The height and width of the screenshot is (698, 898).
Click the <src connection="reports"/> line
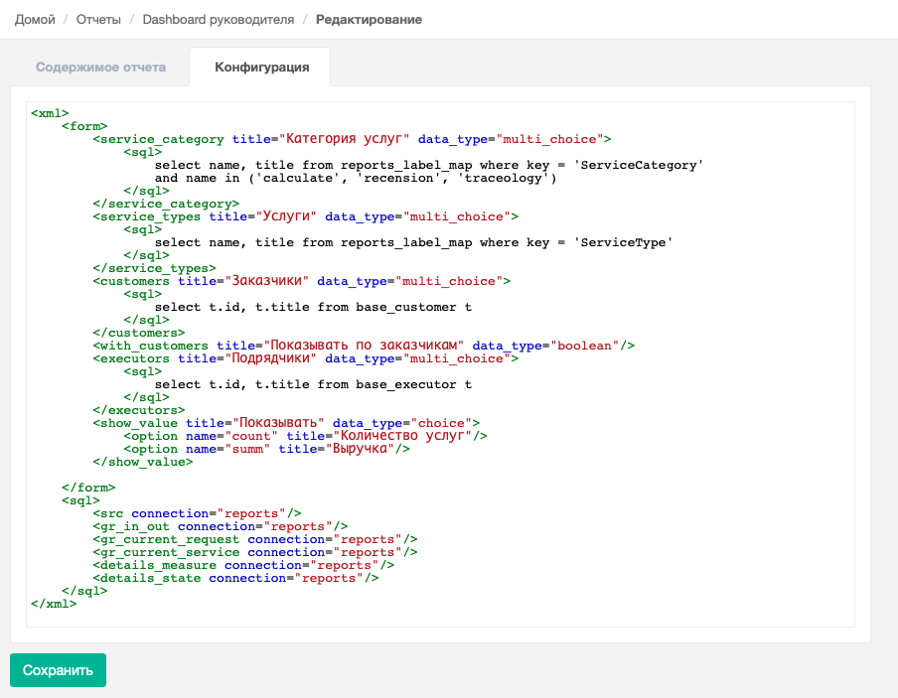(197, 513)
